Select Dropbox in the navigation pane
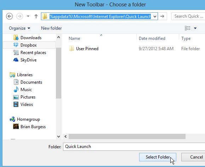Image resolution: width=205 pixels, height=167 pixels. coord(29,45)
